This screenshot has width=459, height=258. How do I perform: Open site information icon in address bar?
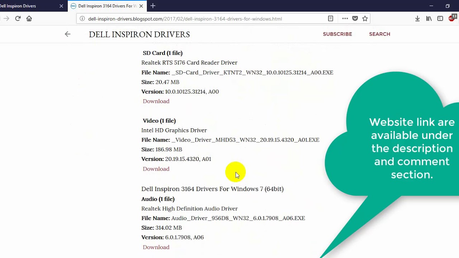coord(82,19)
